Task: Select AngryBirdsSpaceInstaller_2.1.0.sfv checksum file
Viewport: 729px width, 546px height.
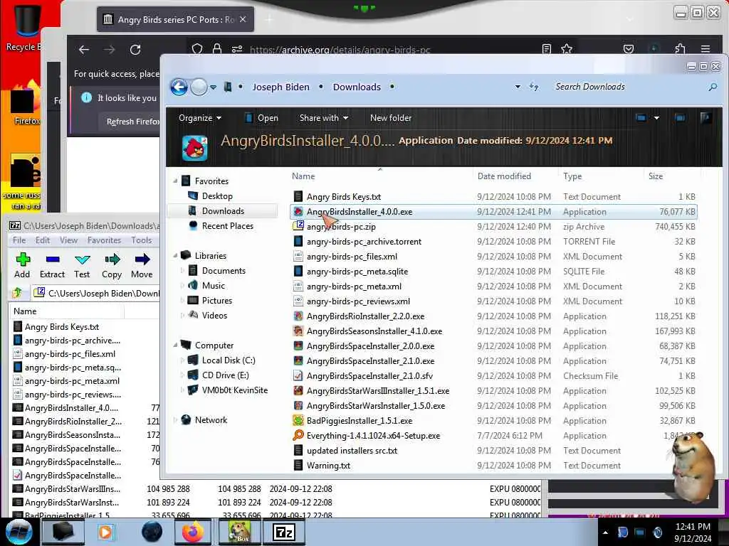Action: 369,375
